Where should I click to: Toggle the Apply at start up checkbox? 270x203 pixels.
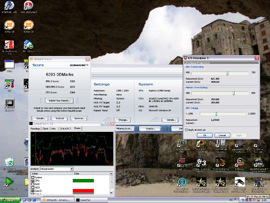[x=186, y=130]
